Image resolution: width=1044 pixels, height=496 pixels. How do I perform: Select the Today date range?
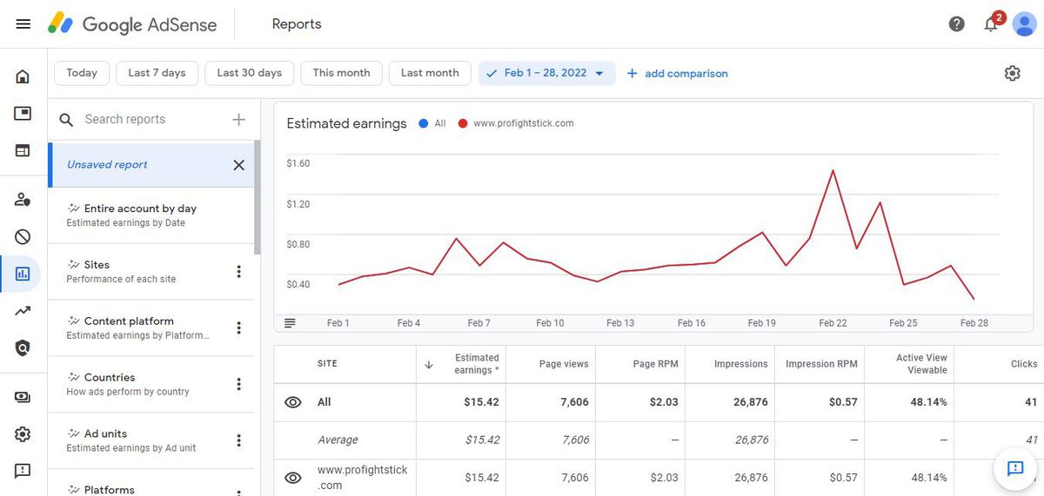(x=82, y=73)
